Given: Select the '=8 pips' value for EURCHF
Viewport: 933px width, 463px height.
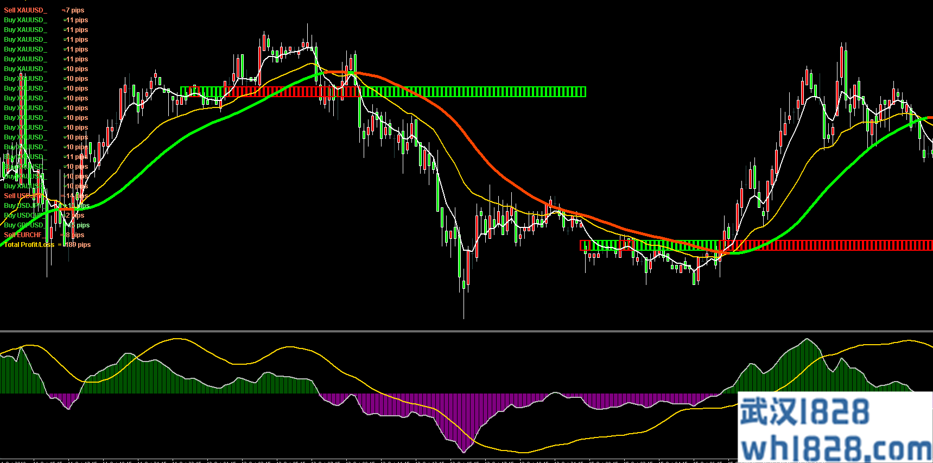Looking at the screenshot, I should coord(73,235).
